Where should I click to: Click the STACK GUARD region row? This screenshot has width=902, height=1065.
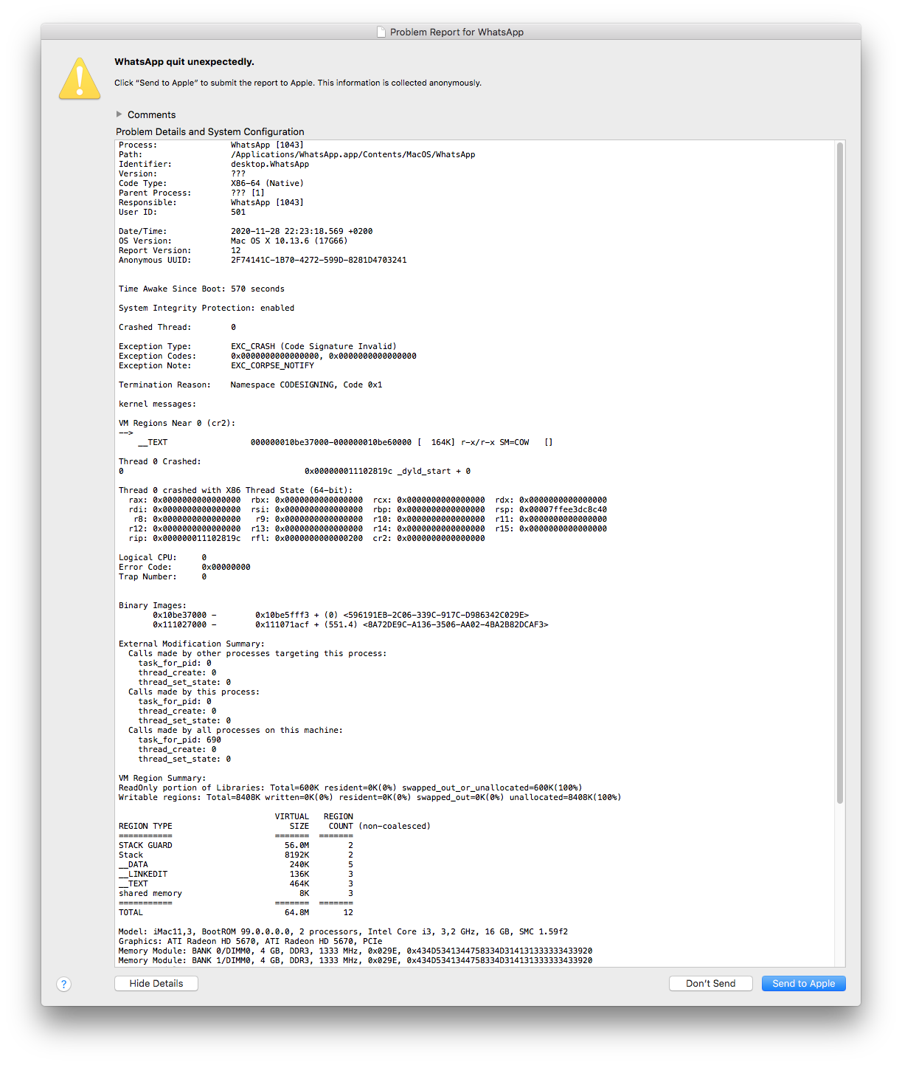236,846
